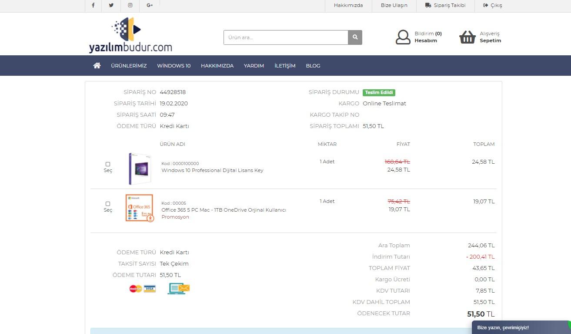Click Office 365 5 PC Mac product title
The width and height of the screenshot is (571, 334).
(x=224, y=210)
